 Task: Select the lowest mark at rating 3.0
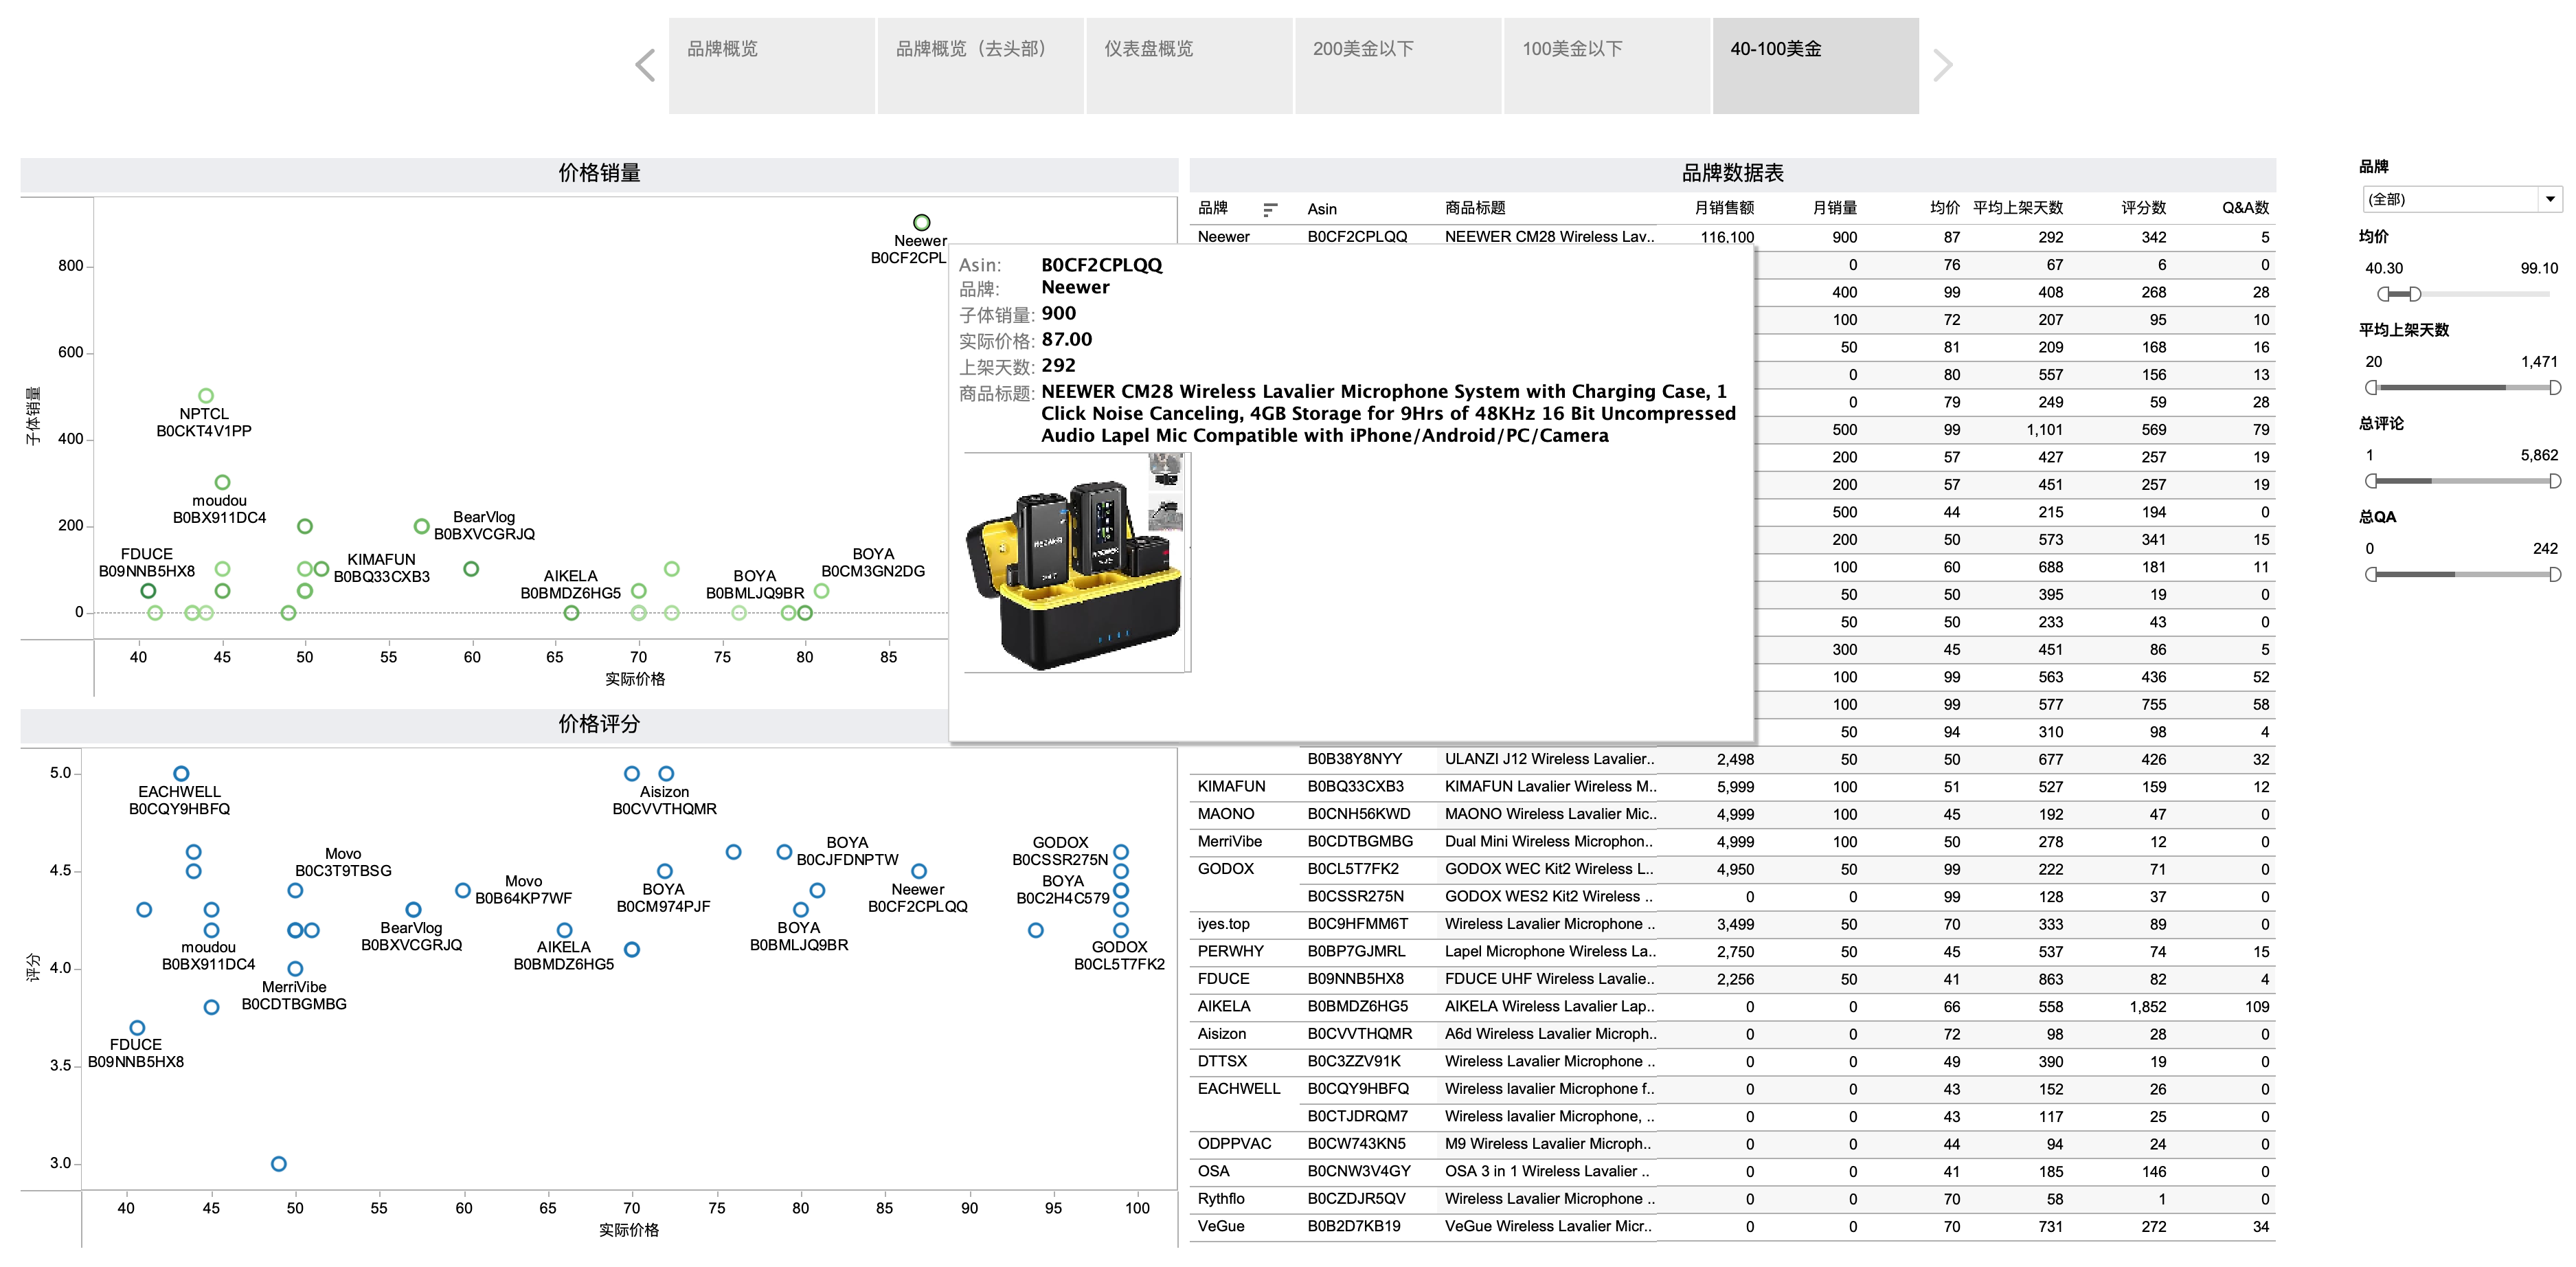tap(278, 1164)
